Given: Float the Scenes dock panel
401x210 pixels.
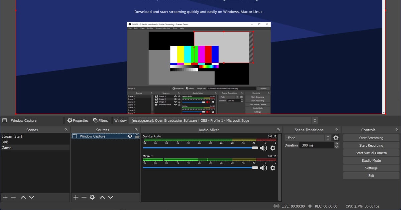Looking at the screenshot, I should (66, 130).
